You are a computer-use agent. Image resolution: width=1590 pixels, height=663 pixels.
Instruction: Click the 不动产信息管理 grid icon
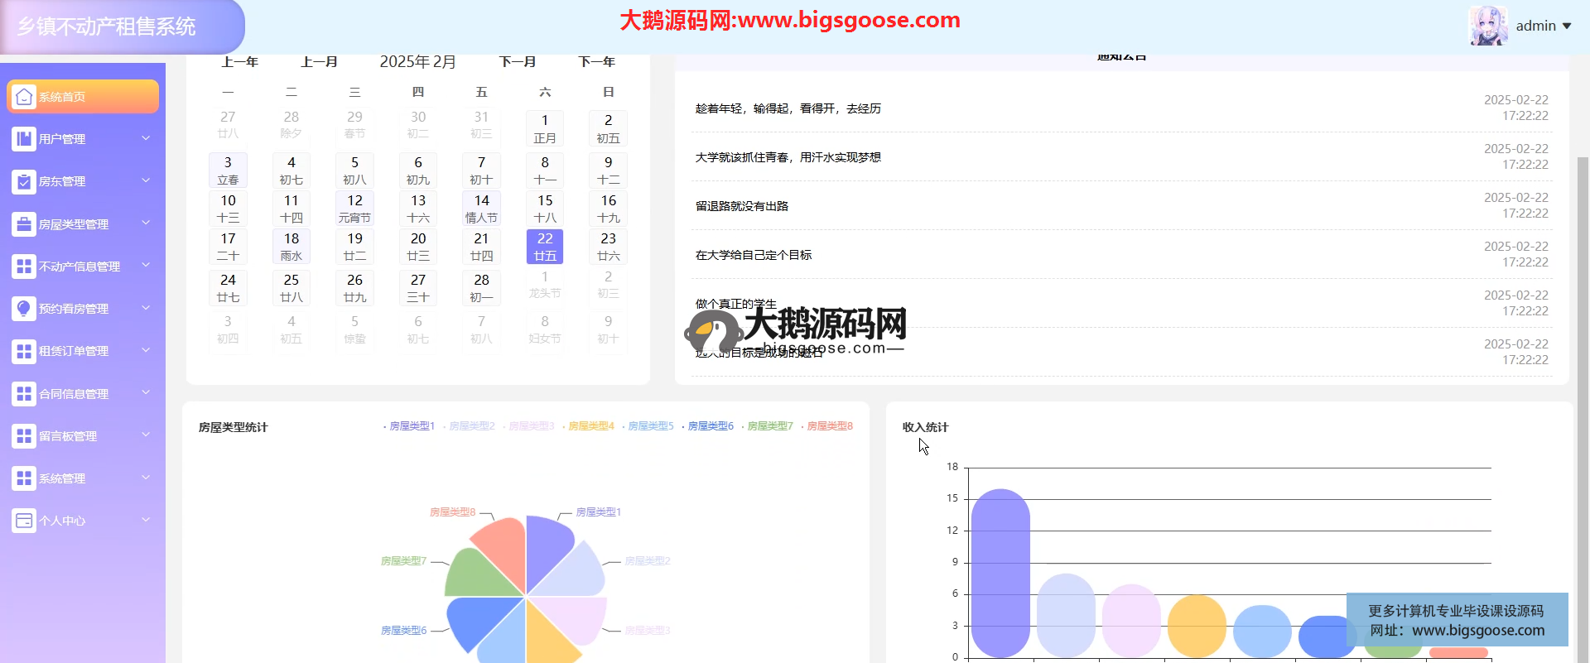[24, 267]
